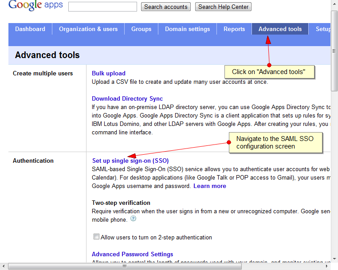Image resolution: width=338 pixels, height=270 pixels.
Task: Click the help question mark icon
Action: (x=134, y=219)
